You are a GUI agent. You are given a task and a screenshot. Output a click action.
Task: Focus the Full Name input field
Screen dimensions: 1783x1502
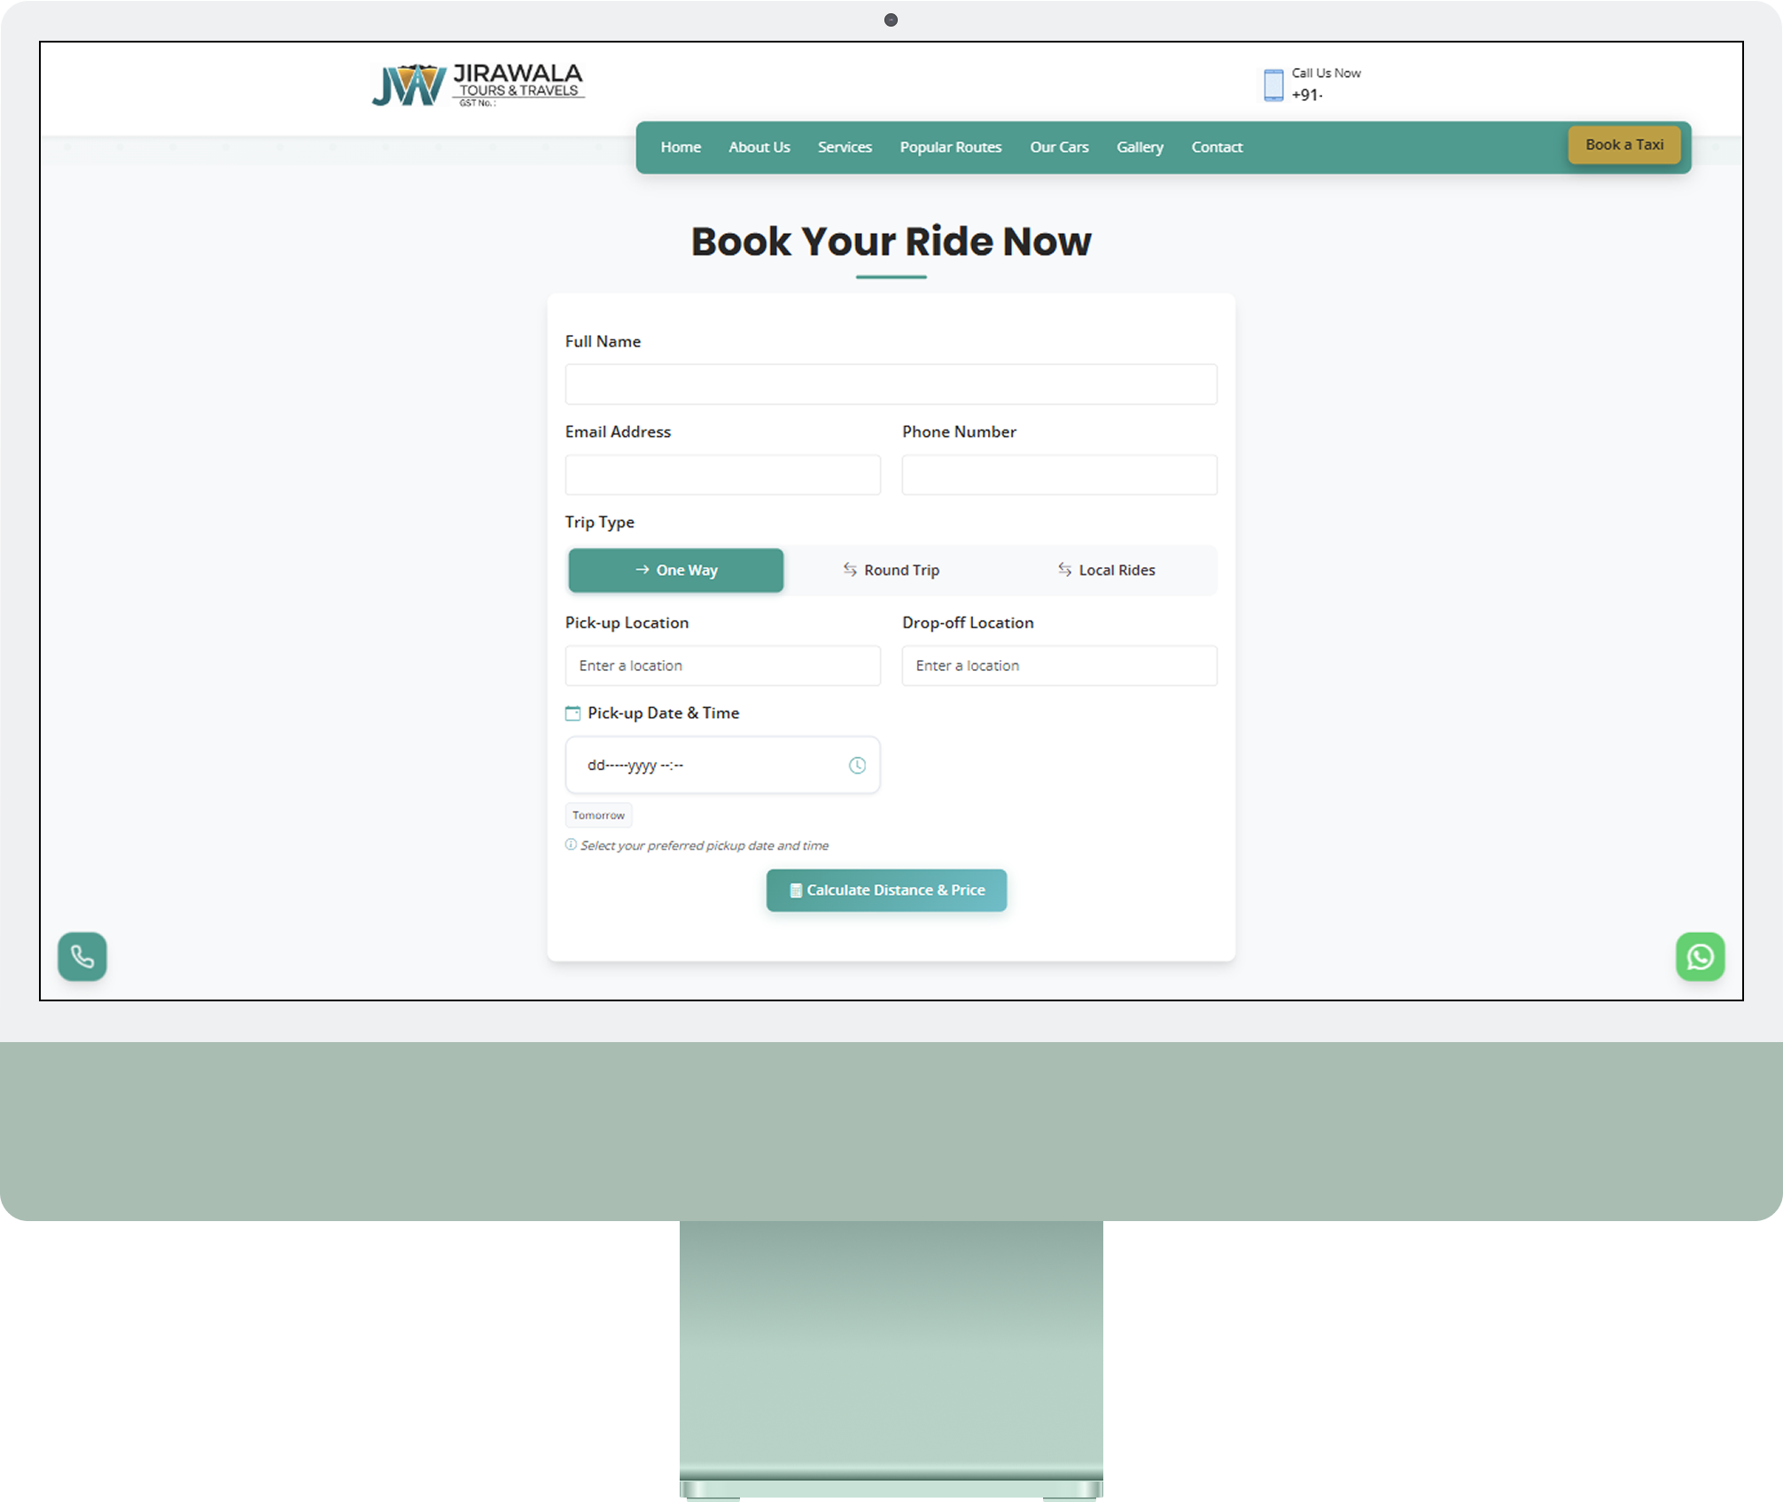click(891, 385)
